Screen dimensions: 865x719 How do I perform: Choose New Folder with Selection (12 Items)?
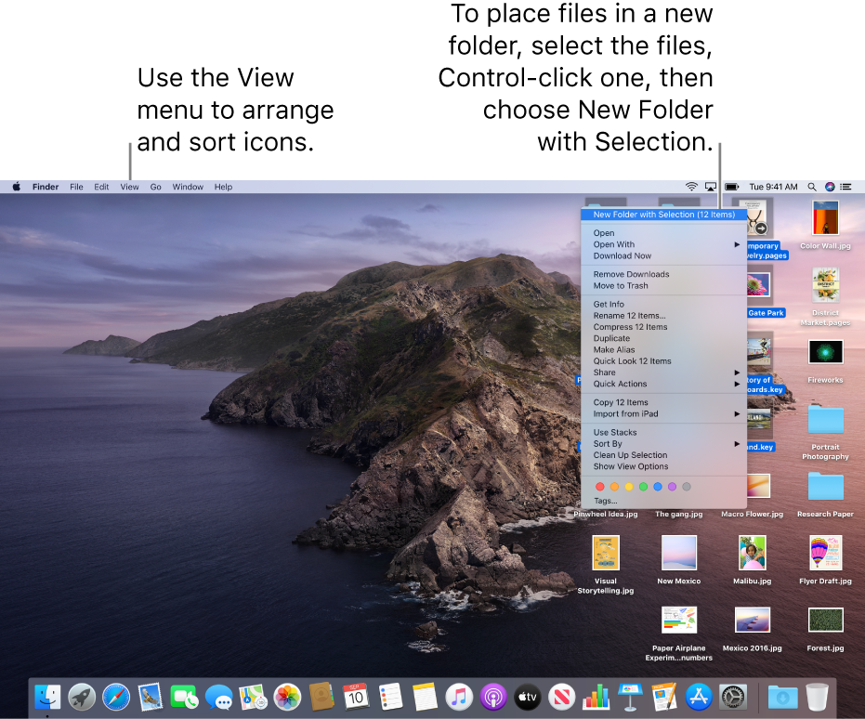tap(663, 215)
